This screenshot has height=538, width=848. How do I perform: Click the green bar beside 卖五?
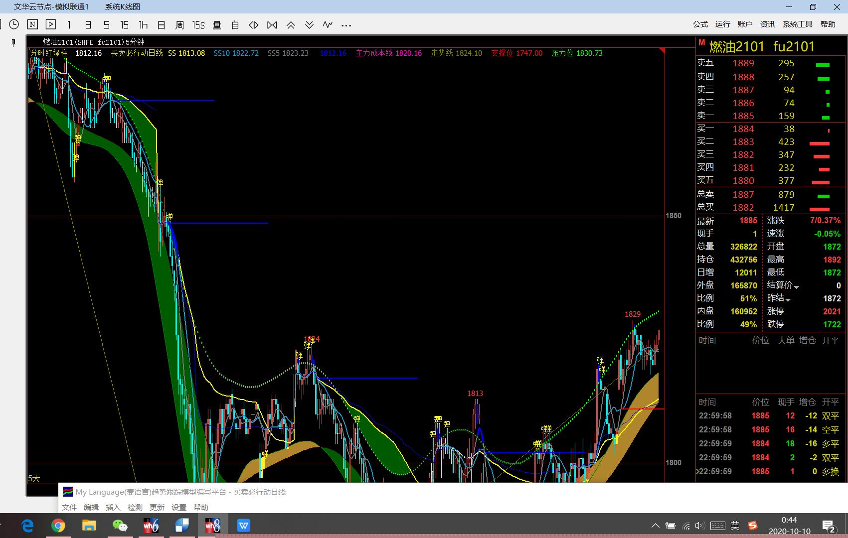pos(823,65)
